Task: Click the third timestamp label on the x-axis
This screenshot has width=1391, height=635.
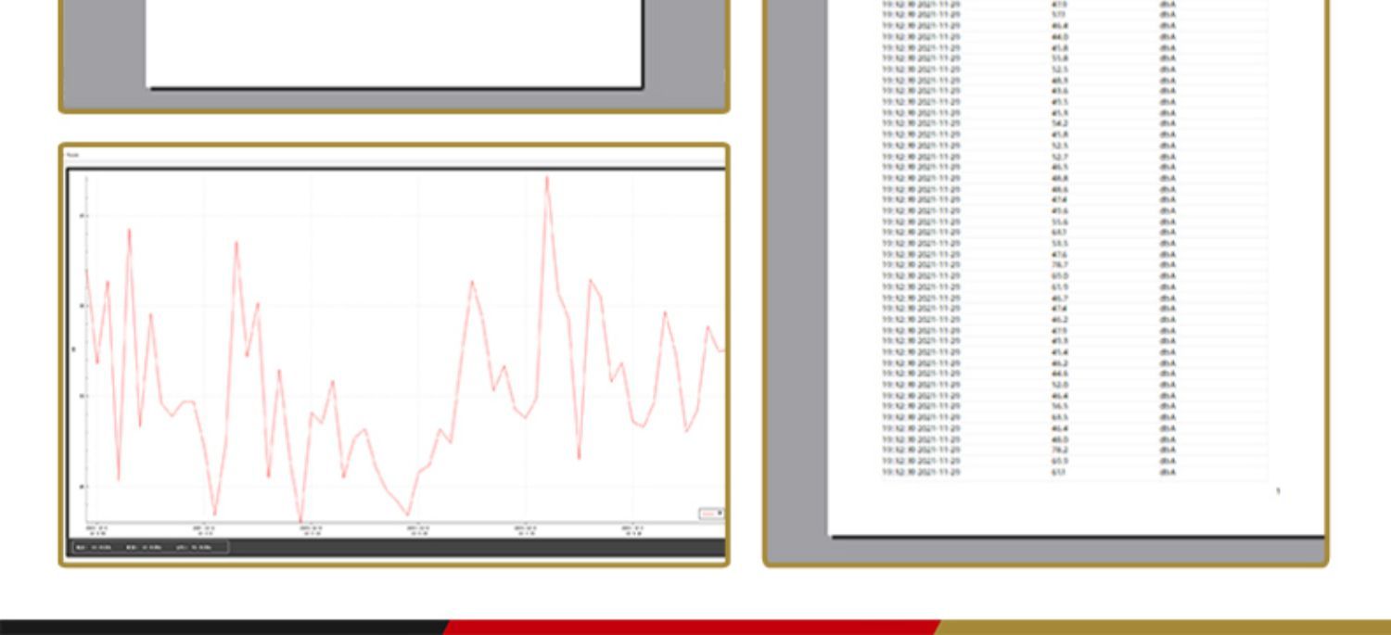Action: point(312,531)
